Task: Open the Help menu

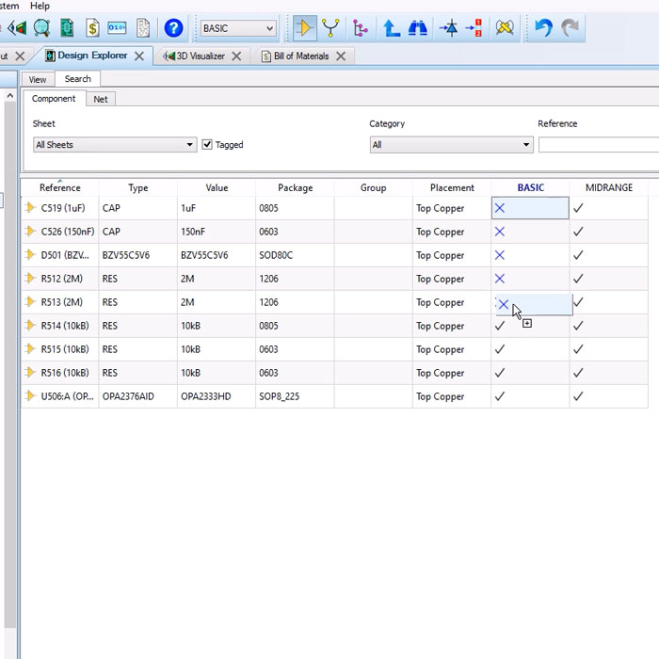Action: click(x=40, y=6)
